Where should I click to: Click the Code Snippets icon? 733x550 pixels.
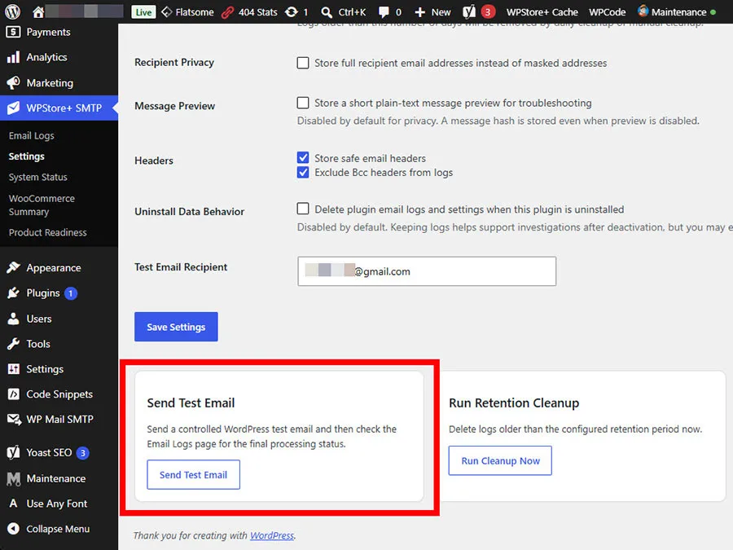pos(14,394)
